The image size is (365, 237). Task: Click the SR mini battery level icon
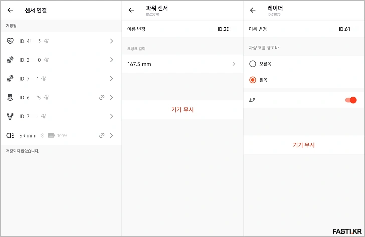click(x=51, y=135)
